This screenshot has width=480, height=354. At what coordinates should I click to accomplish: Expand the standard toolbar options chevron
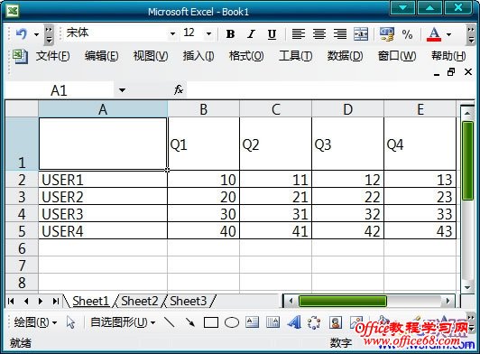[x=49, y=34]
